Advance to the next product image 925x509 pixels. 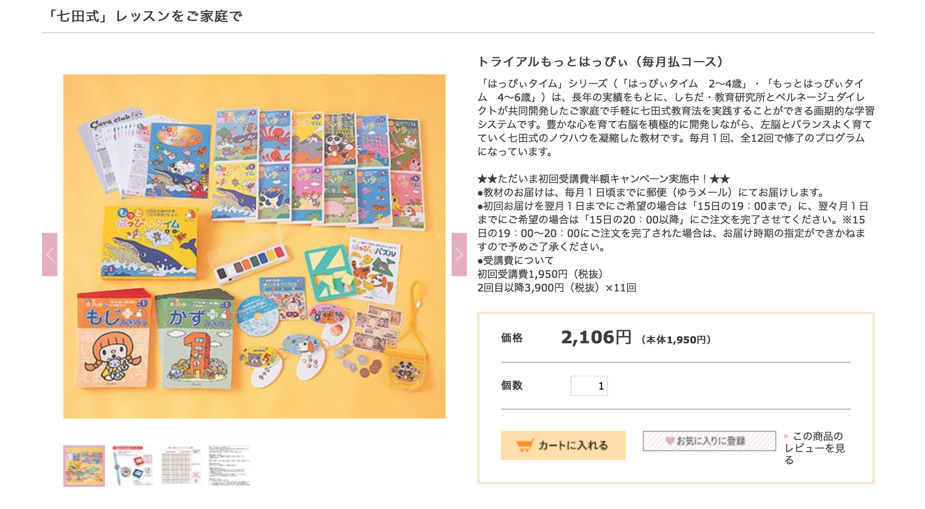click(x=459, y=254)
